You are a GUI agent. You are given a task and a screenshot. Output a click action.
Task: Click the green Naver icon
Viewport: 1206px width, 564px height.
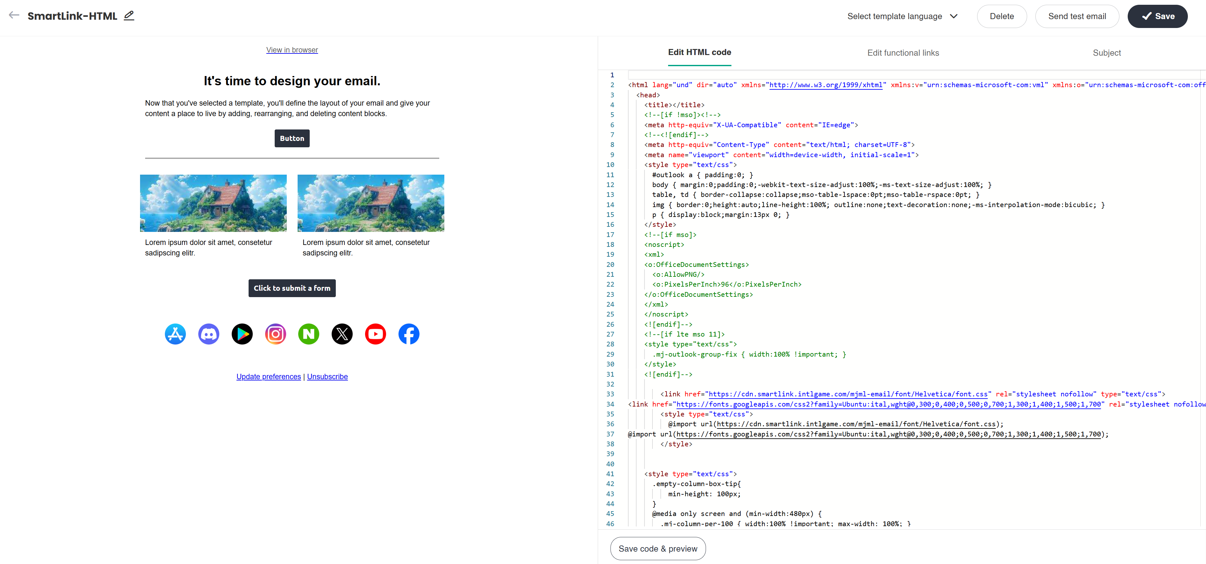coord(308,334)
